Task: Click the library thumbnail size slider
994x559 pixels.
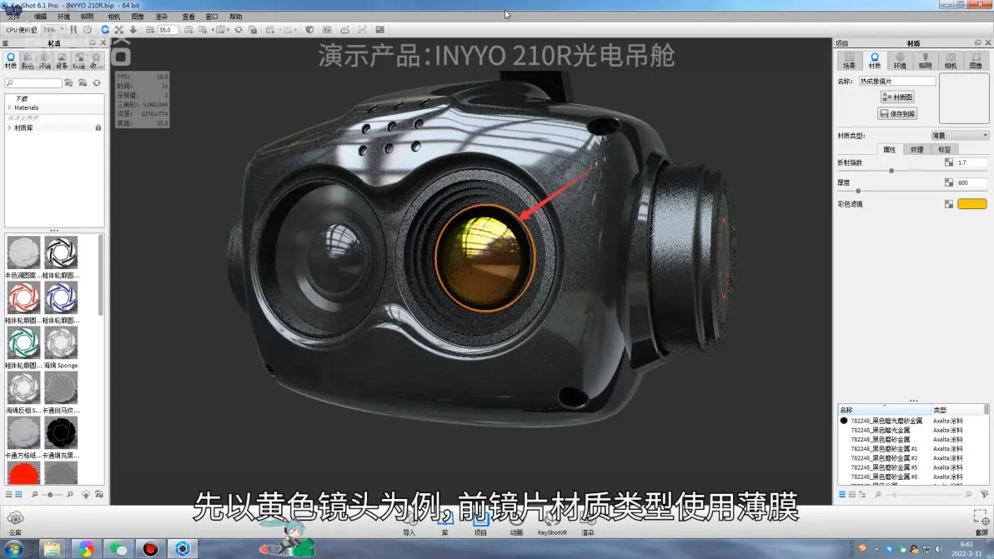Action: coord(51,494)
